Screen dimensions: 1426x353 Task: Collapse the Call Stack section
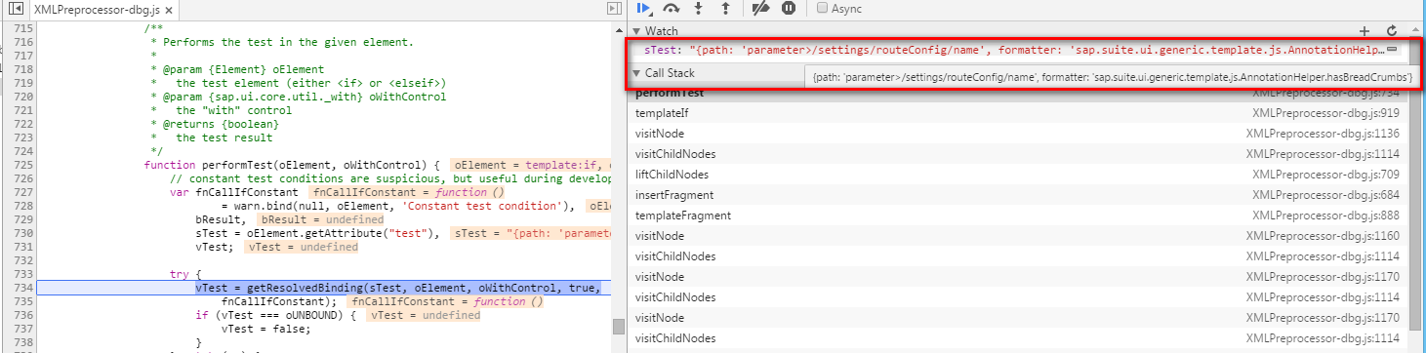coord(635,73)
